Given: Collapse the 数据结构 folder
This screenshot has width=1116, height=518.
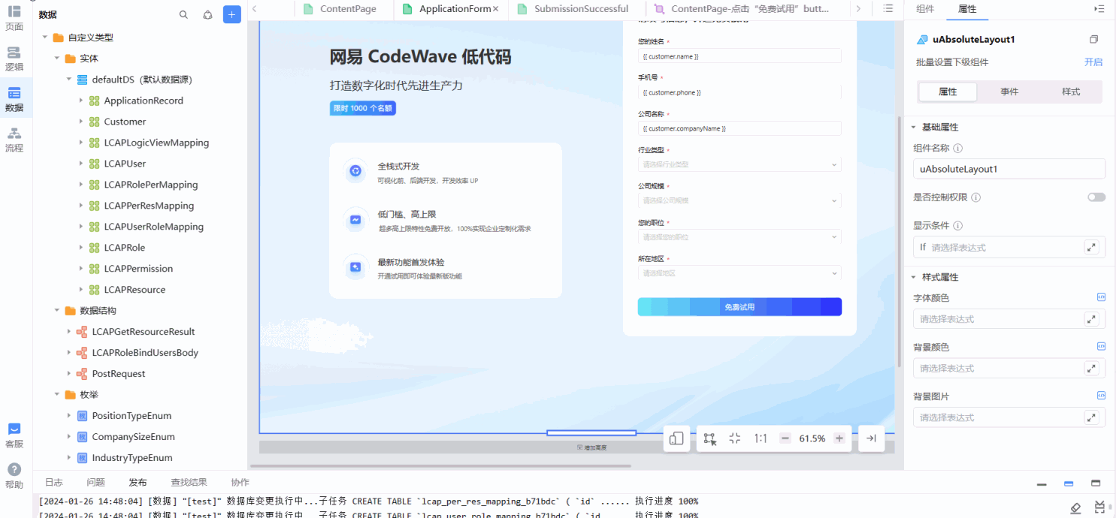Looking at the screenshot, I should (x=56, y=311).
